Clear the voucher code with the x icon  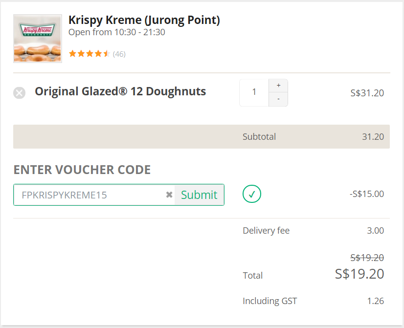pos(169,195)
